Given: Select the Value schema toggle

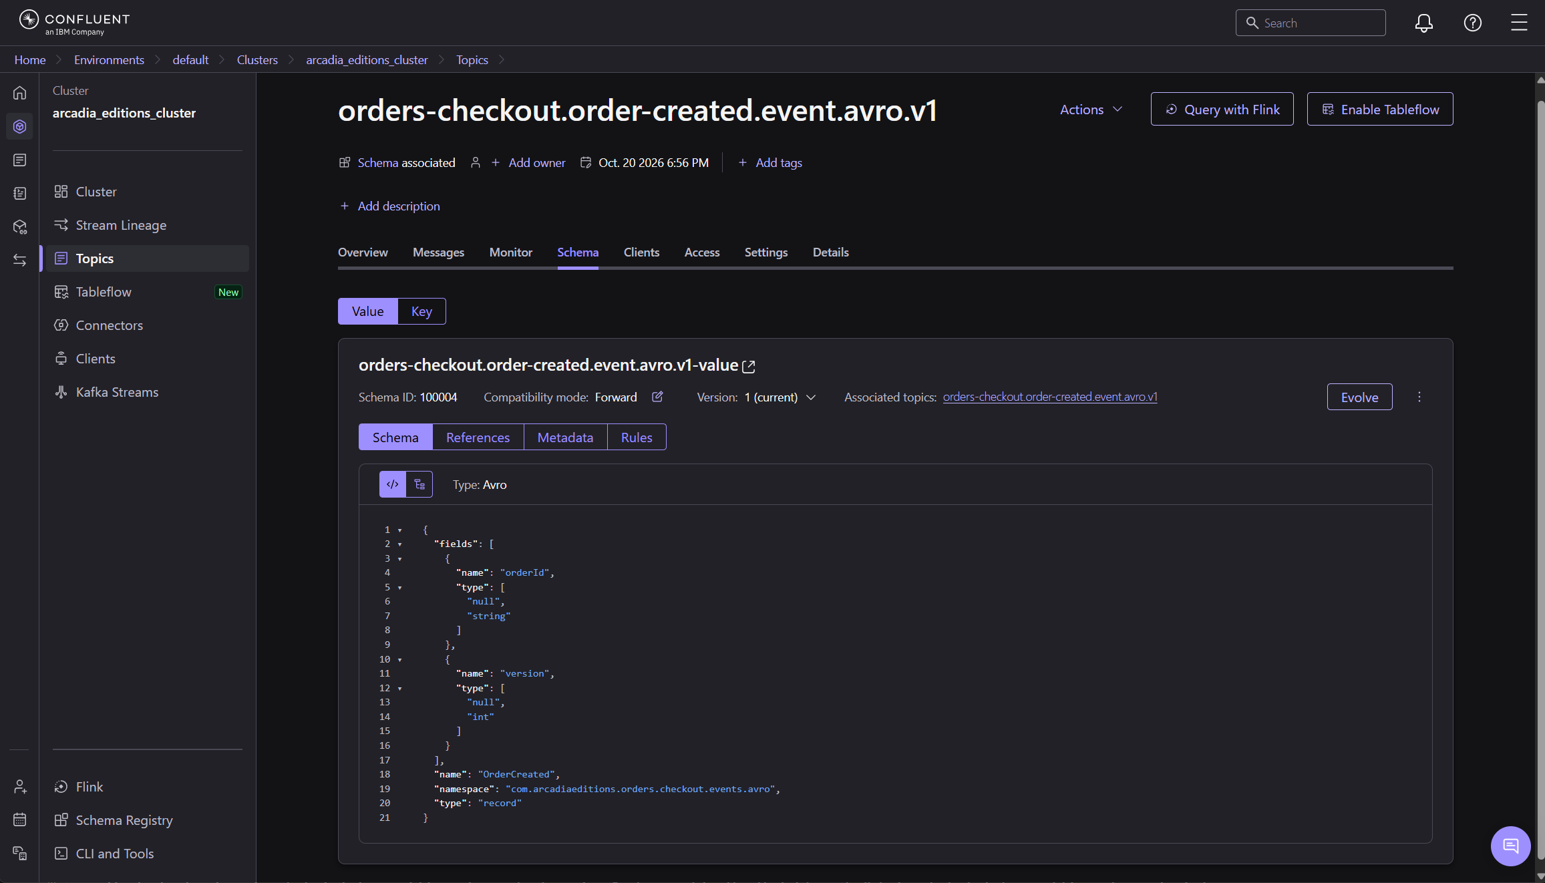Looking at the screenshot, I should [368, 311].
